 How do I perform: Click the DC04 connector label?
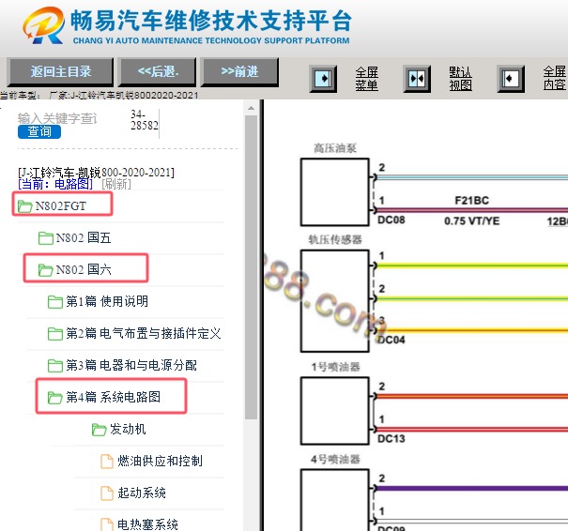tap(391, 340)
